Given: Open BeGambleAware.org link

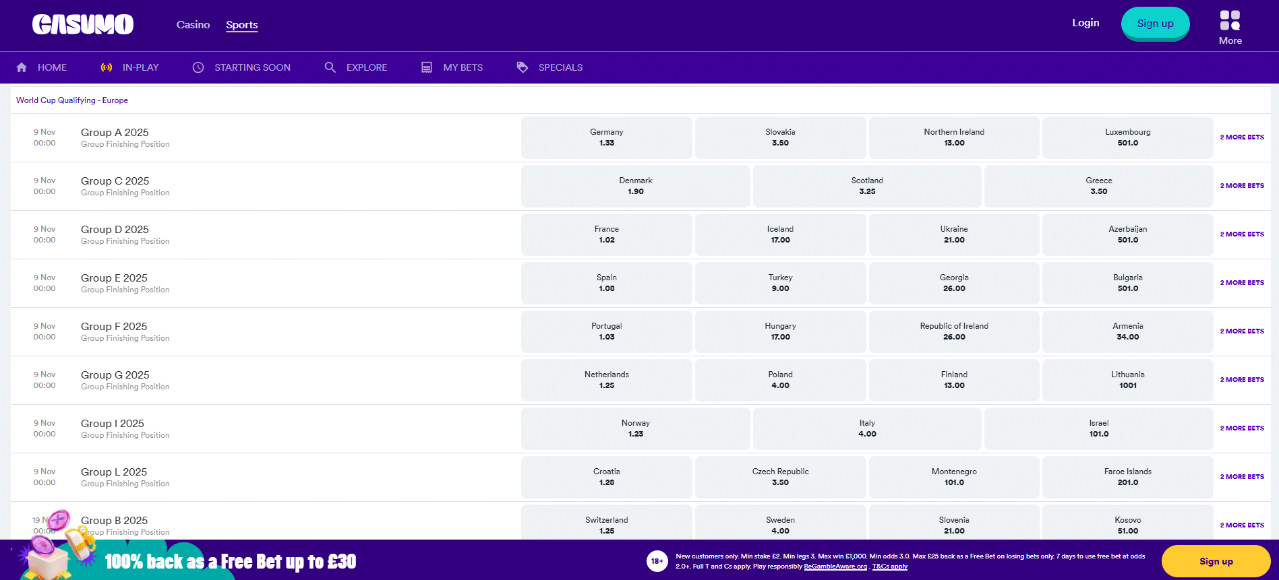Looking at the screenshot, I should click(x=835, y=567).
